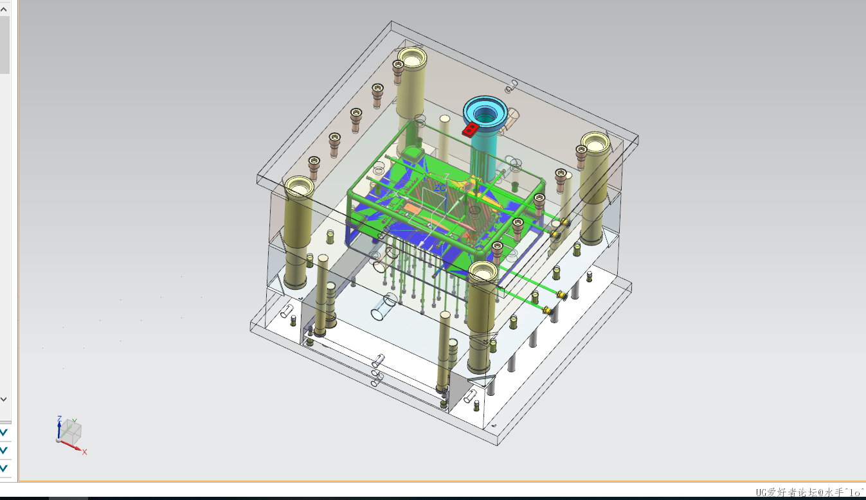The image size is (866, 500).
Task: Select the cyan locating ring on the mold top
Action: pyautogui.click(x=486, y=114)
